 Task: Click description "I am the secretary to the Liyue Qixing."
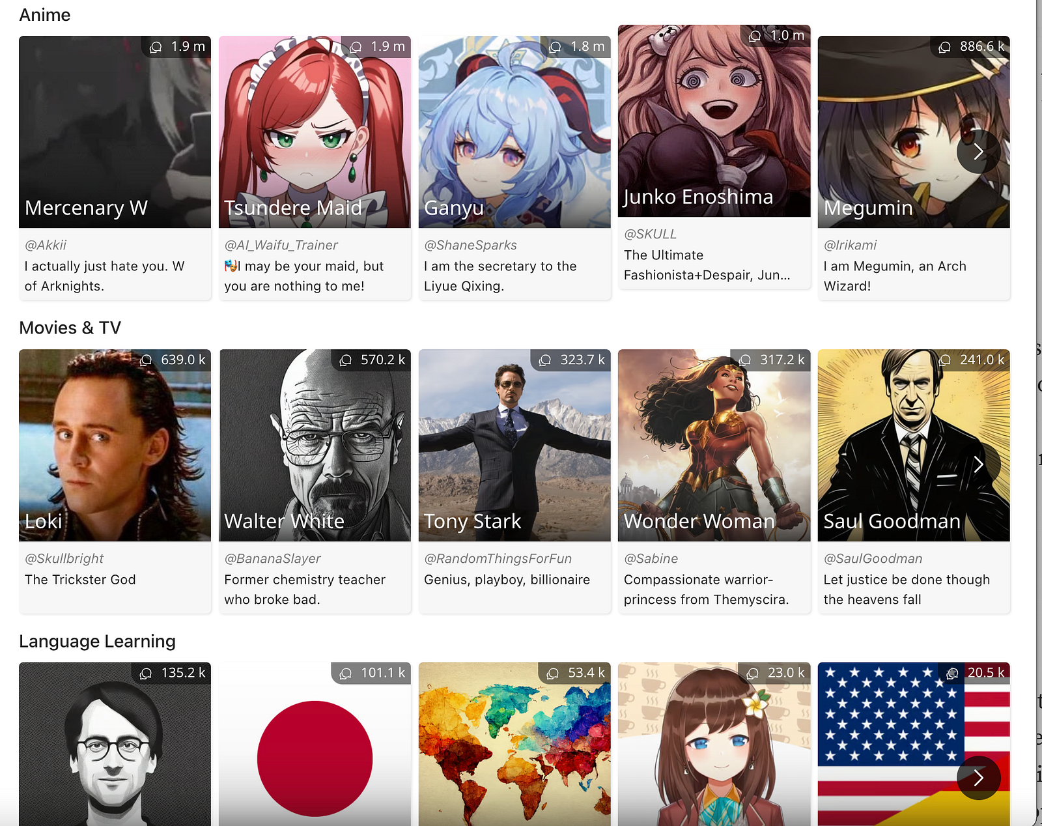[x=500, y=276]
